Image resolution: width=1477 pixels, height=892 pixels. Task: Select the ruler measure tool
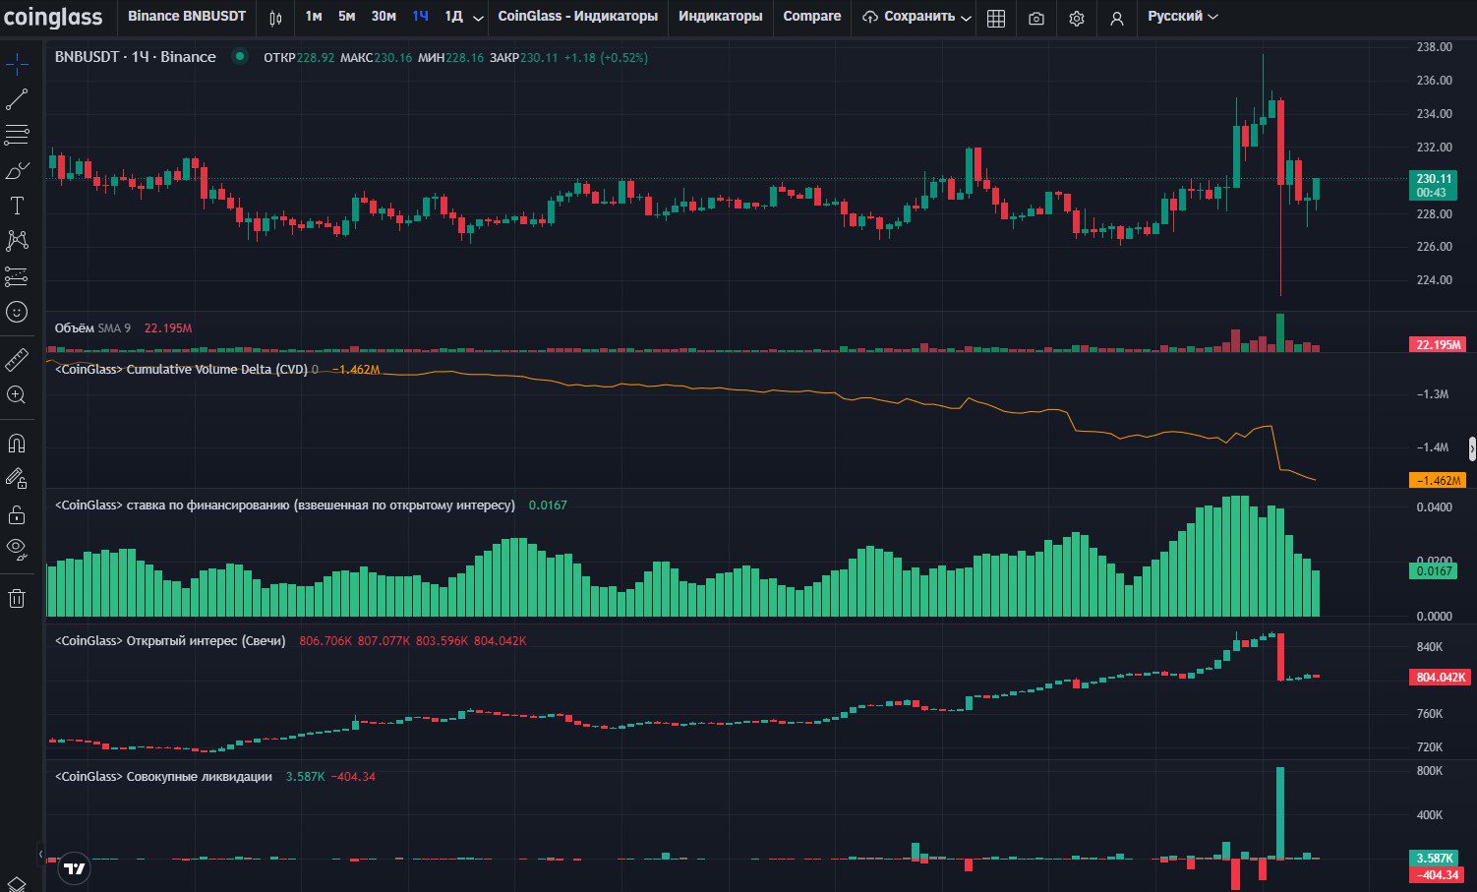[17, 360]
